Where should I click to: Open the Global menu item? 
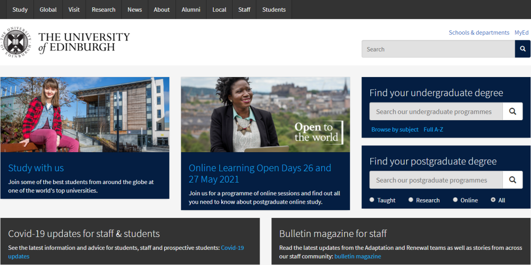(x=48, y=9)
